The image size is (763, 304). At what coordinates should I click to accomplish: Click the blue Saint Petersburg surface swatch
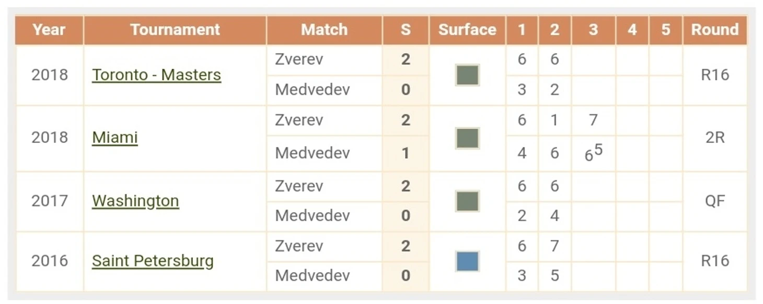click(x=467, y=261)
